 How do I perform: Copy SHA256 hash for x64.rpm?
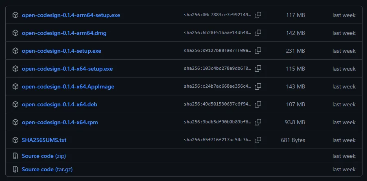(x=258, y=122)
